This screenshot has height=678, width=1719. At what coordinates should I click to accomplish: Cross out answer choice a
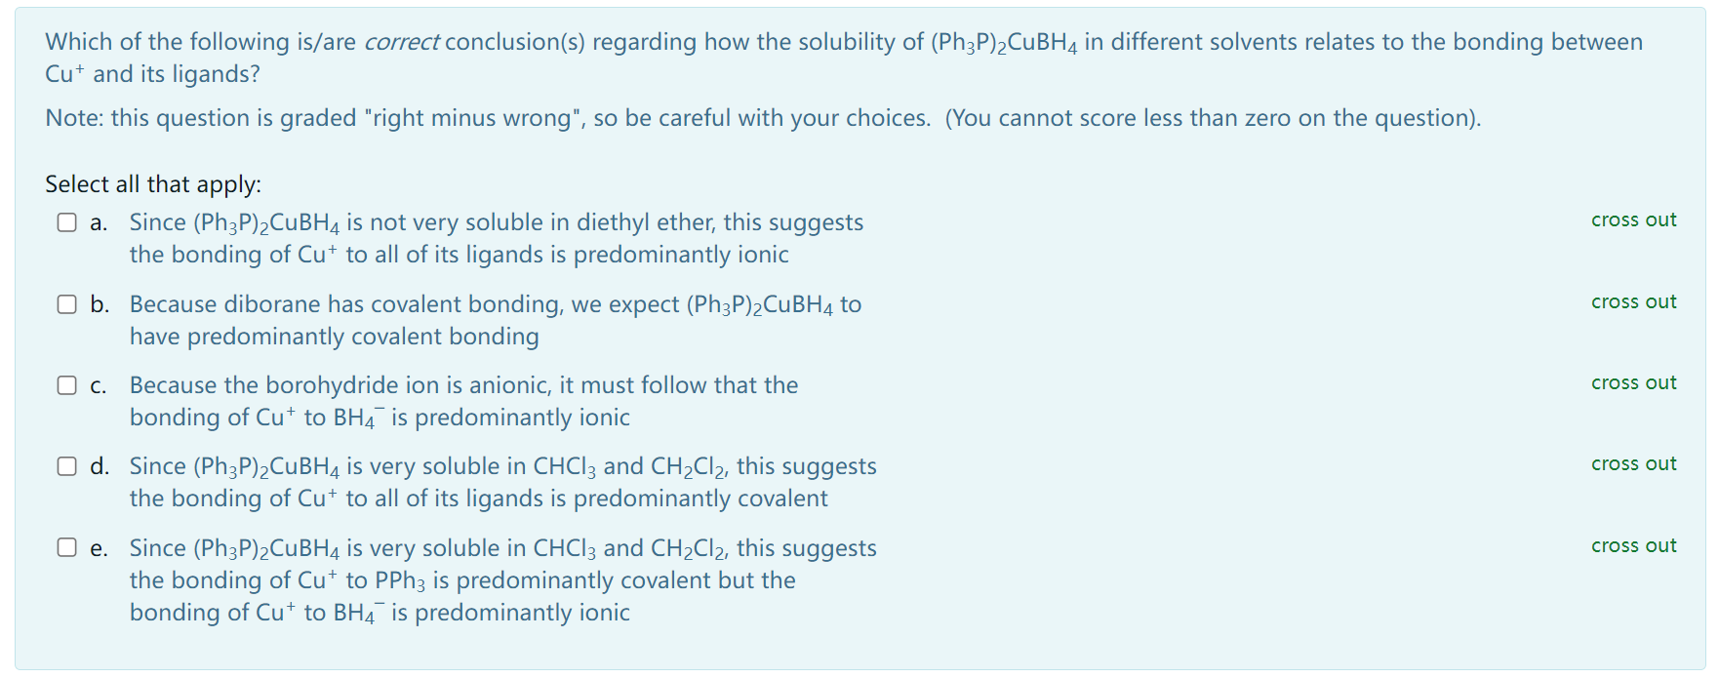tap(1633, 220)
